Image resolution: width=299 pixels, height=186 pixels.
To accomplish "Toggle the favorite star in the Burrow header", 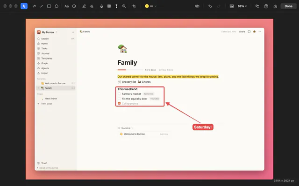I will click(x=254, y=32).
